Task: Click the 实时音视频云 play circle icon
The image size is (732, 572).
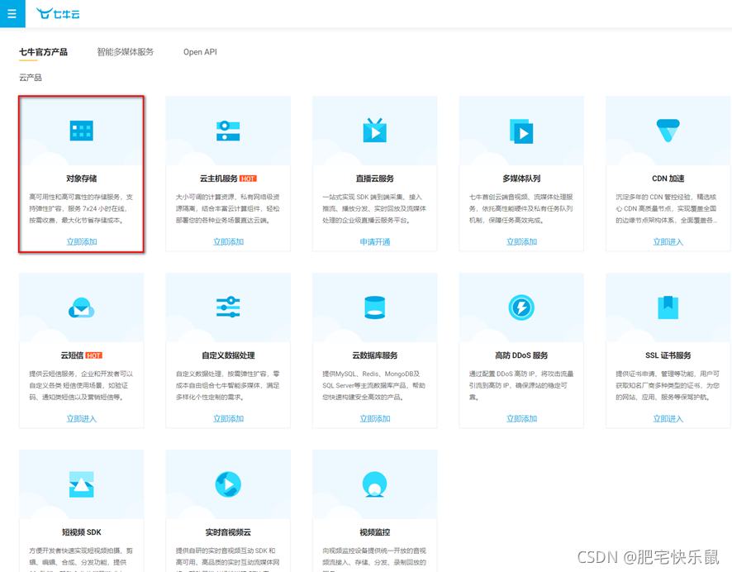Action: 228,484
